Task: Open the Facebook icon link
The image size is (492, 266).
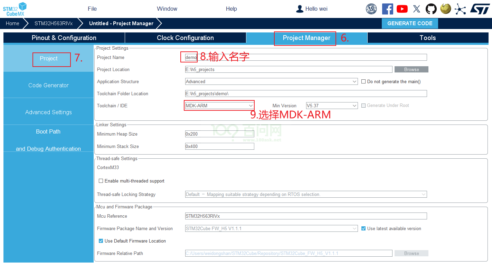Action: click(388, 9)
